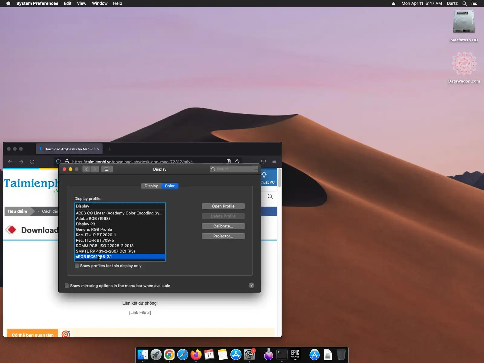Screen dimensions: 484x363
Task: Select the Color tab
Action: point(170,186)
